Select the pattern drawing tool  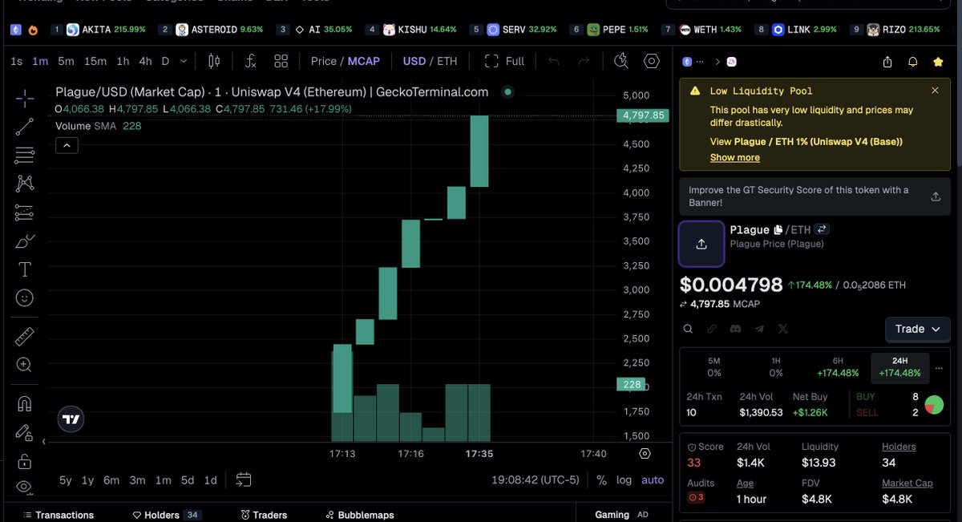(x=25, y=184)
